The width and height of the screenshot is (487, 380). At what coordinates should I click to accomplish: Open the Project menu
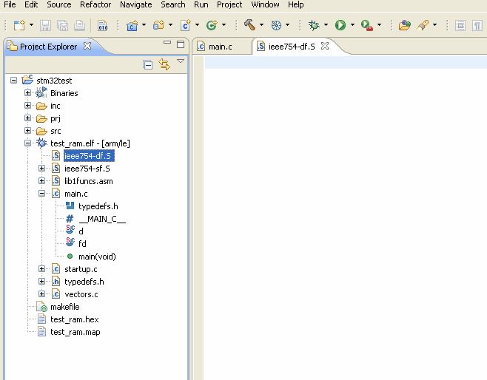pos(229,4)
